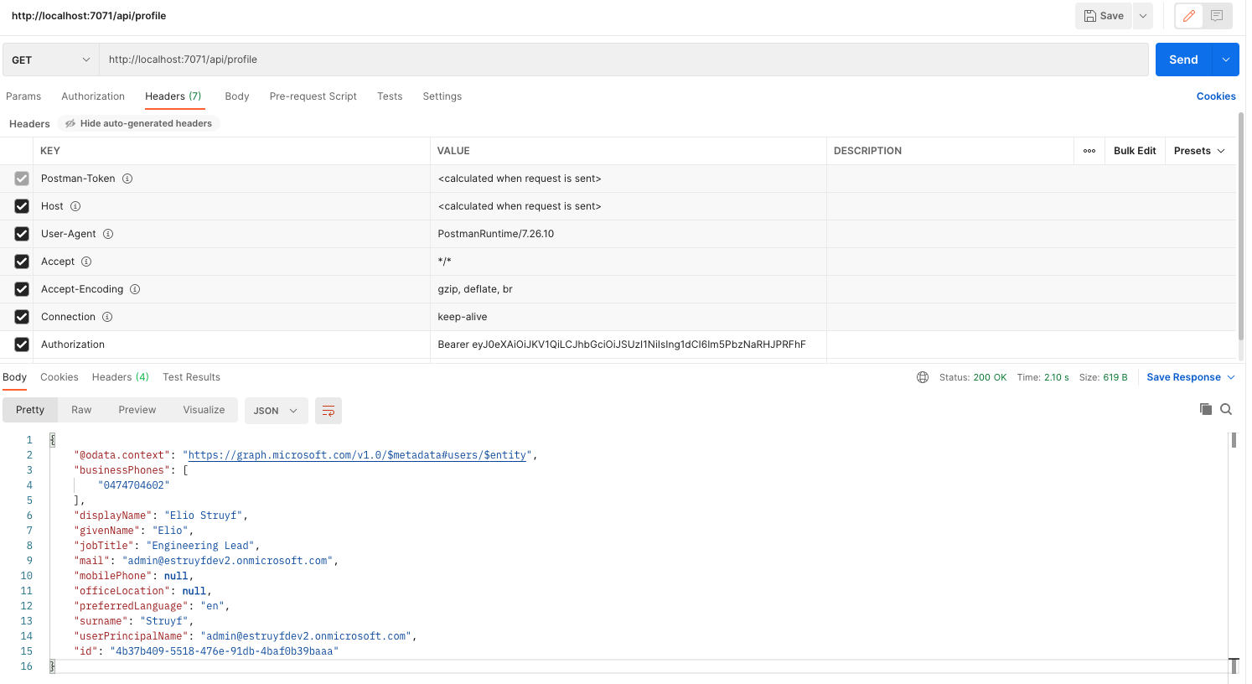Click the PostmanRuntime/7.26.10 value
Screen dimensions: 1252x684
point(495,234)
